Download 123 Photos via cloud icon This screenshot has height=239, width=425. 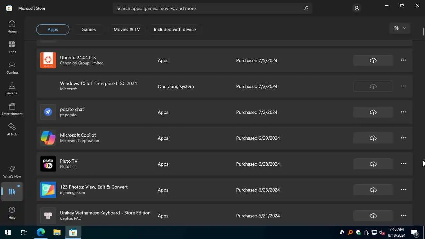(x=373, y=190)
